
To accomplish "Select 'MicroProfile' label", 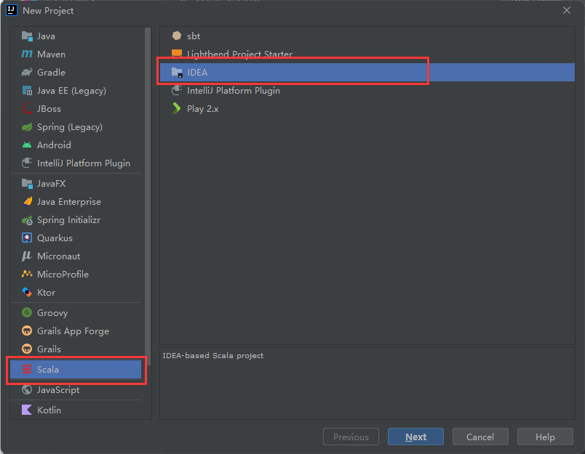I will [63, 274].
